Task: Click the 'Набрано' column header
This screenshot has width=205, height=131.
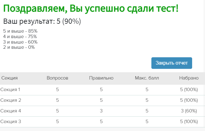Action: coord(189,78)
